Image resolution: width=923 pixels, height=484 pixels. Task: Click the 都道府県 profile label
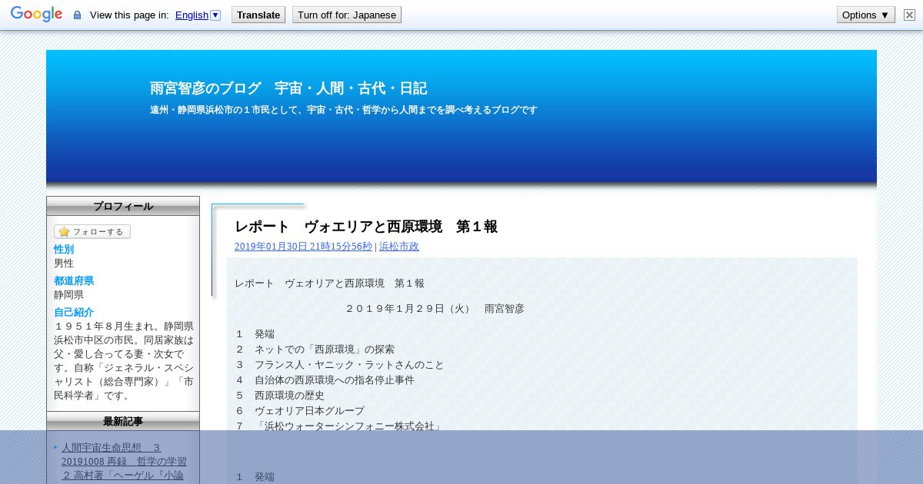74,281
